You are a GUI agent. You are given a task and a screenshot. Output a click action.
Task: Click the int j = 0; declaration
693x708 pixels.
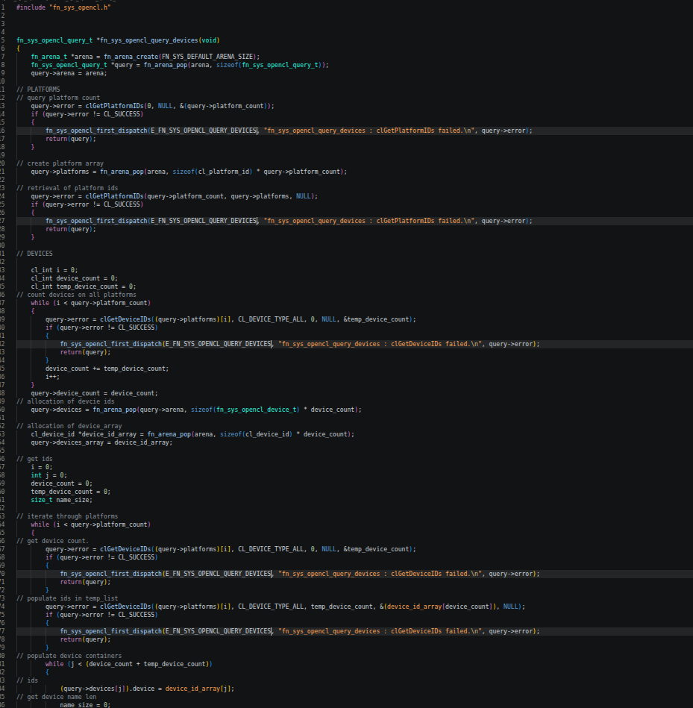coord(48,475)
